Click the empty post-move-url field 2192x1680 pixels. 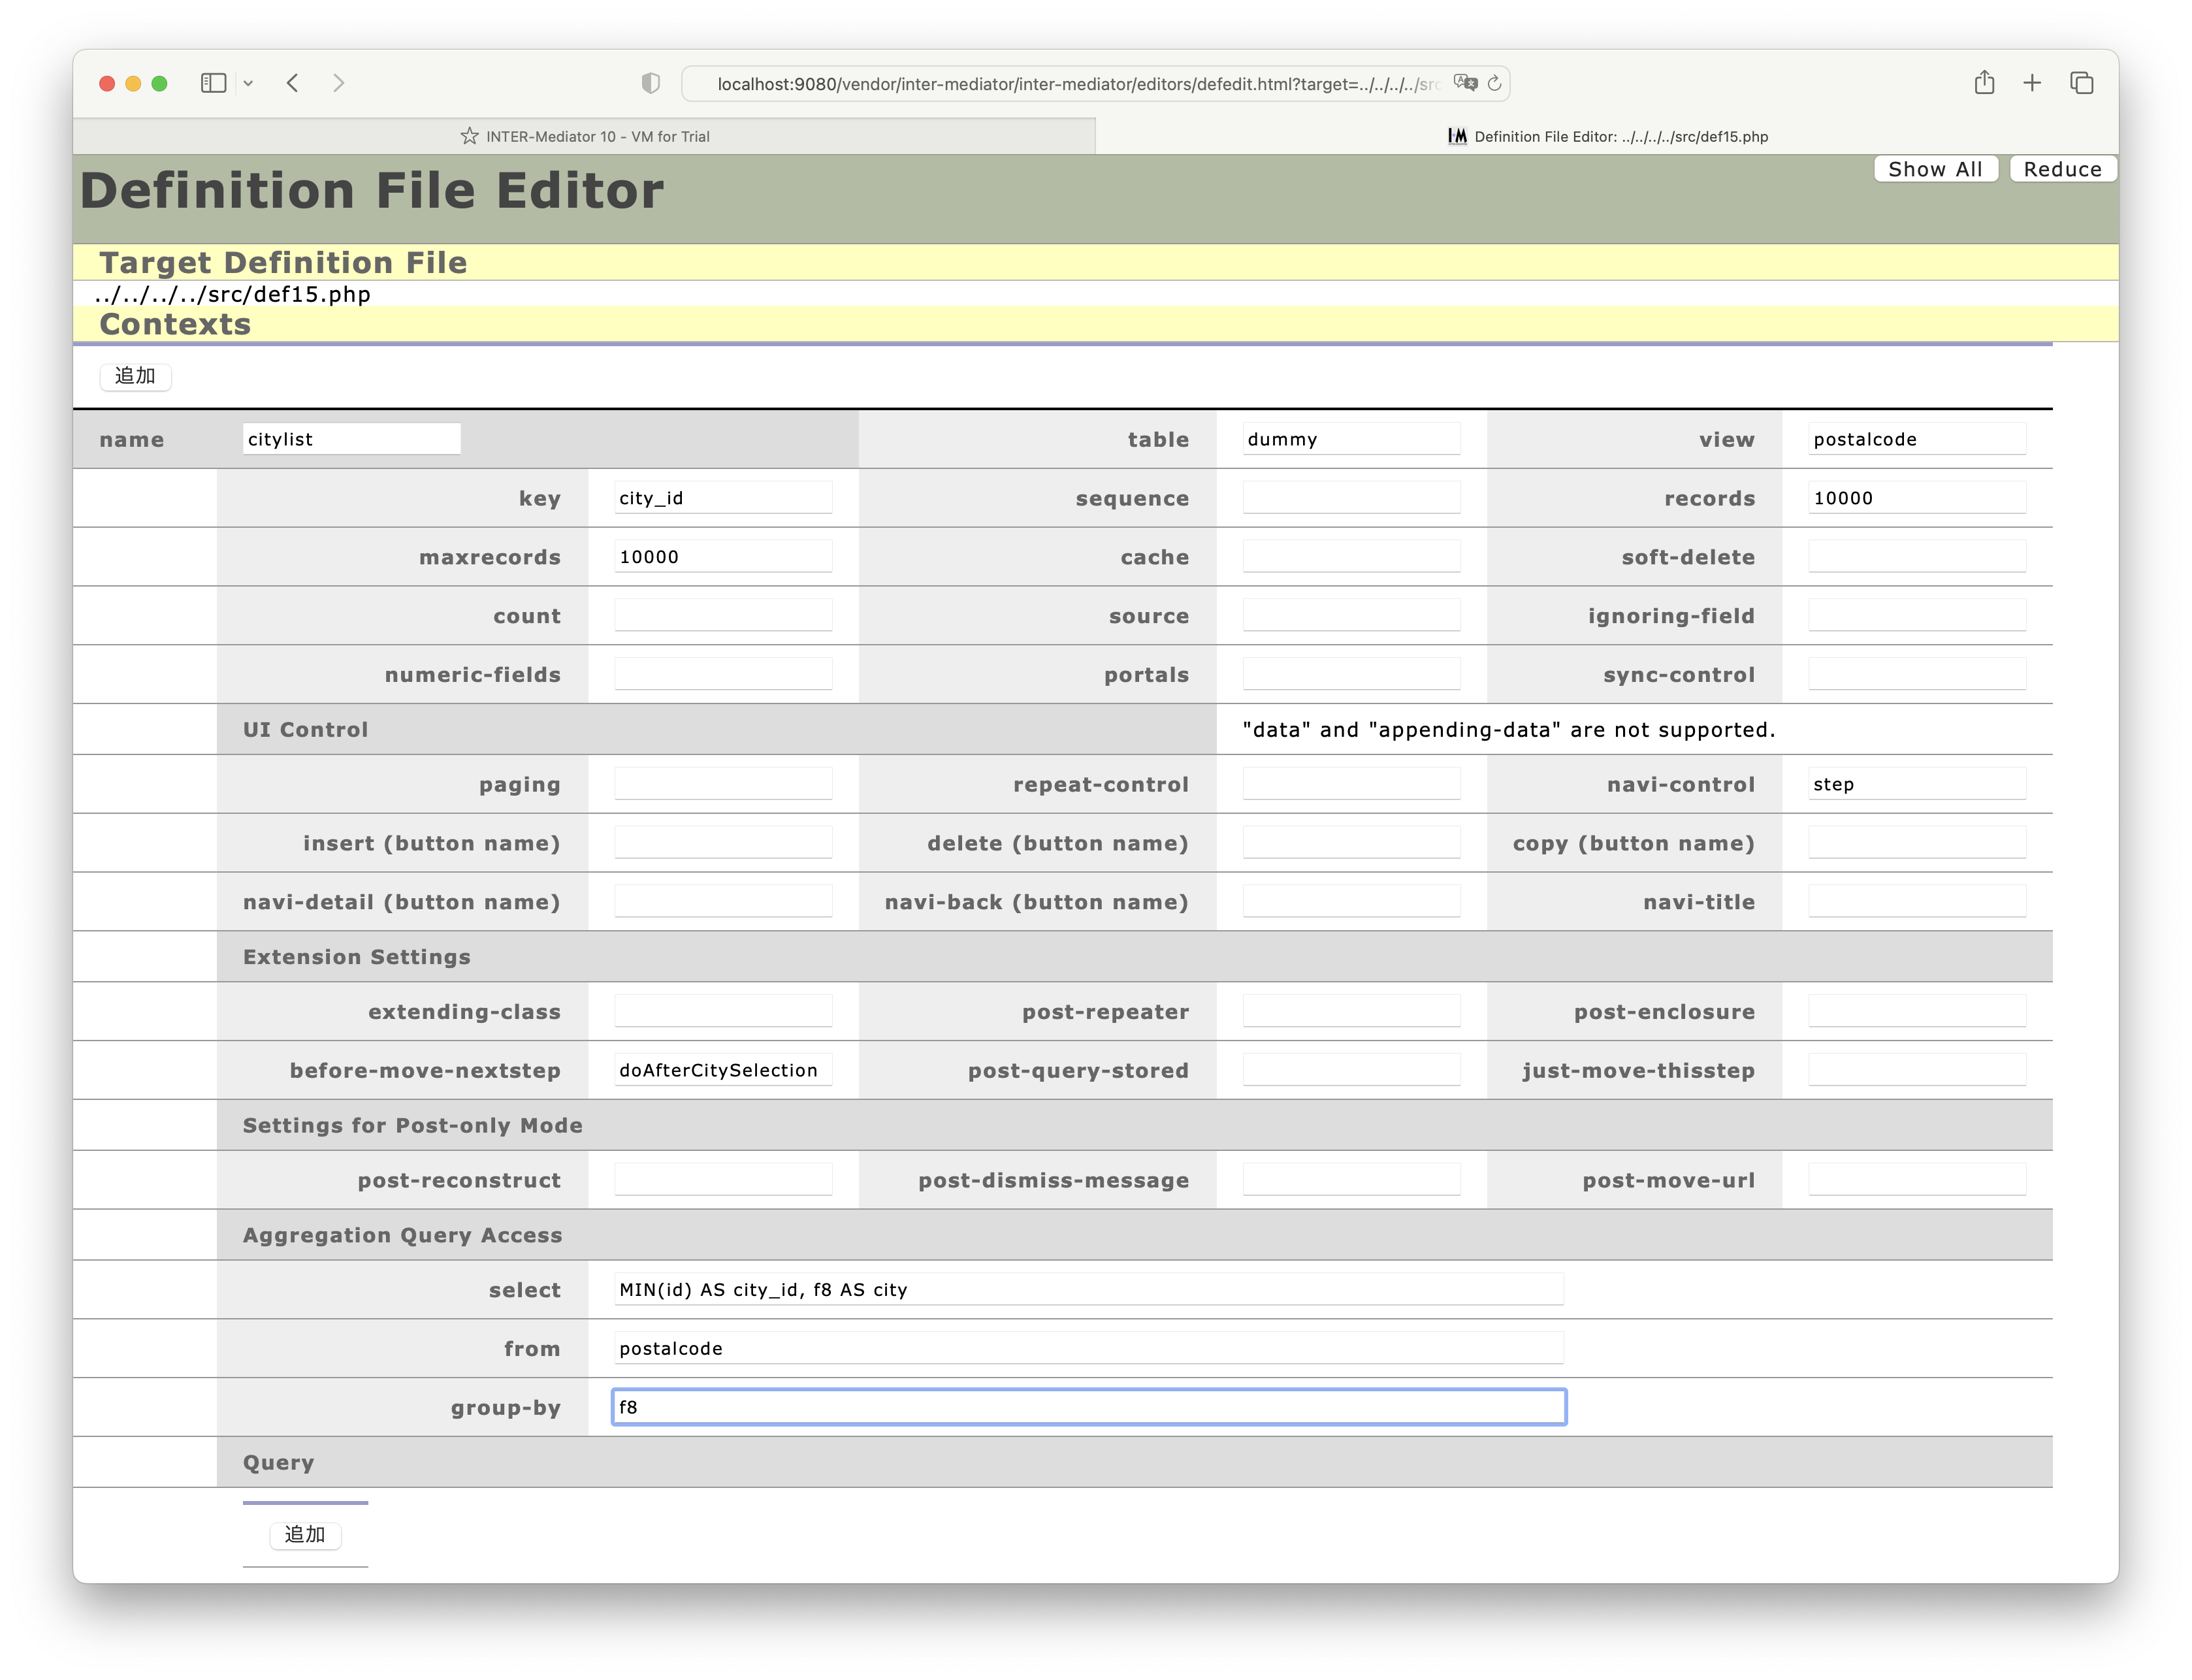click(1917, 1180)
